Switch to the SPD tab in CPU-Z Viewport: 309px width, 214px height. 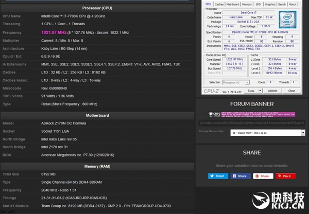[258, 4]
